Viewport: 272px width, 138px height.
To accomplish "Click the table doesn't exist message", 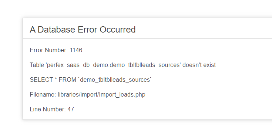I will tap(122, 65).
